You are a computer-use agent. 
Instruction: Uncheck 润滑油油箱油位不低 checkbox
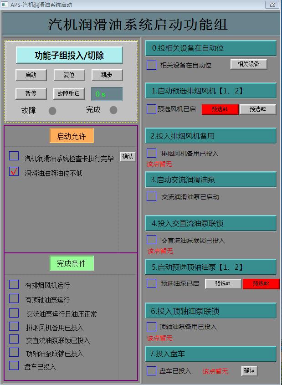pos(14,172)
